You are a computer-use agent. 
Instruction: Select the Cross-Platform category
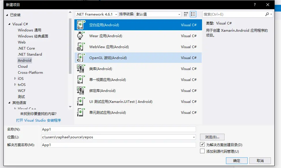point(31,73)
